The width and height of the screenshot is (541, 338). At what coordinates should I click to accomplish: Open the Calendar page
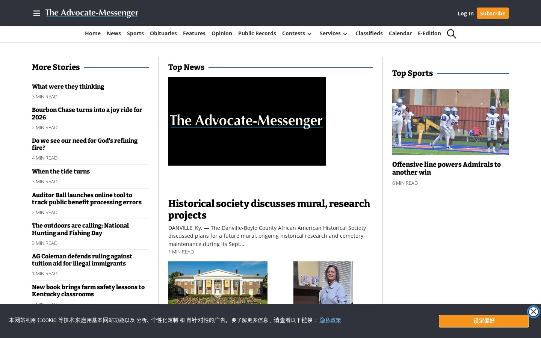coord(400,33)
